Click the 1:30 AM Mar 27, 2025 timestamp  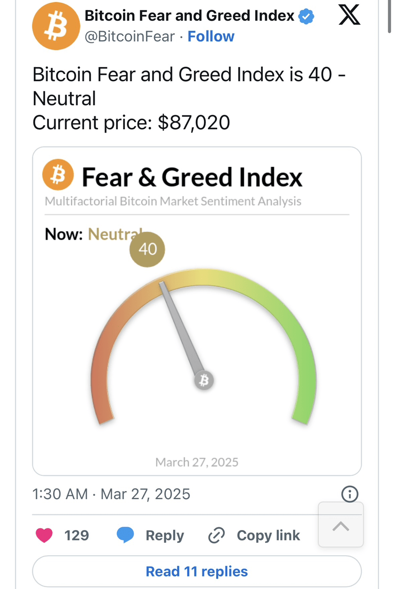pyautogui.click(x=111, y=494)
